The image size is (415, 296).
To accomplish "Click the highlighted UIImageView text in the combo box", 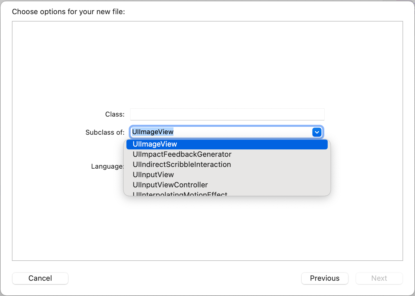I will pos(153,132).
